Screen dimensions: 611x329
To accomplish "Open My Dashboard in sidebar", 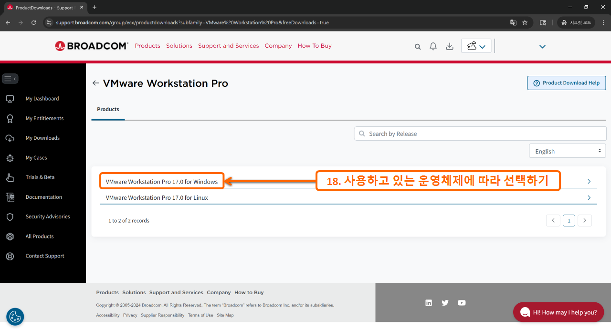I will coord(42,99).
